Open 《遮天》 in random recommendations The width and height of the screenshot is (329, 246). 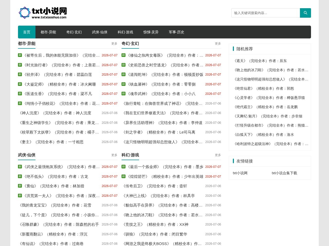click(260, 61)
